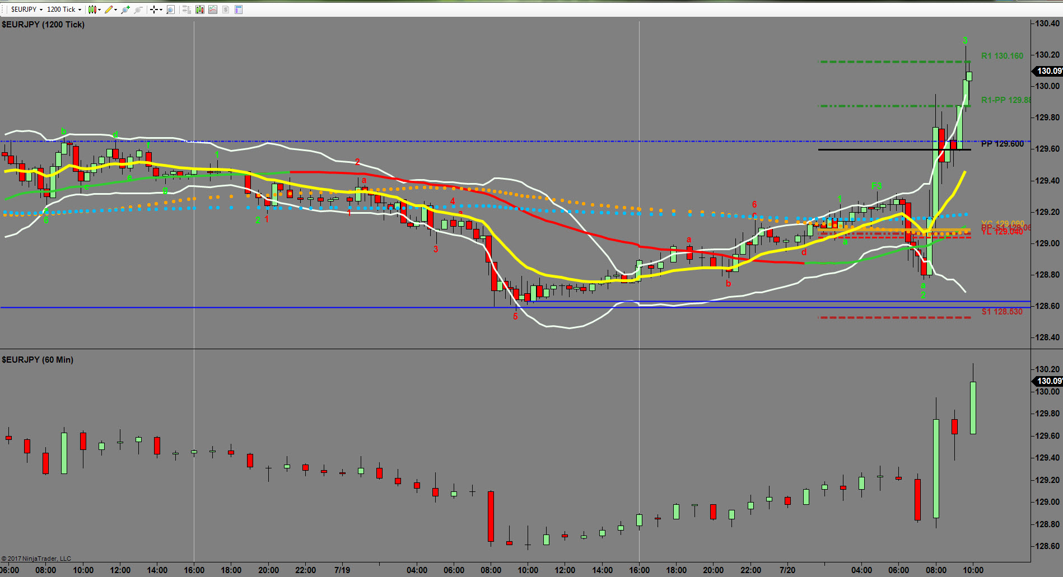Expand the chart style dropdown arrow
Image resolution: width=1063 pixels, height=577 pixels.
[100, 10]
